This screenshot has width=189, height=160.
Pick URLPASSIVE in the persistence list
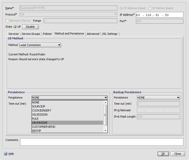[40, 123]
